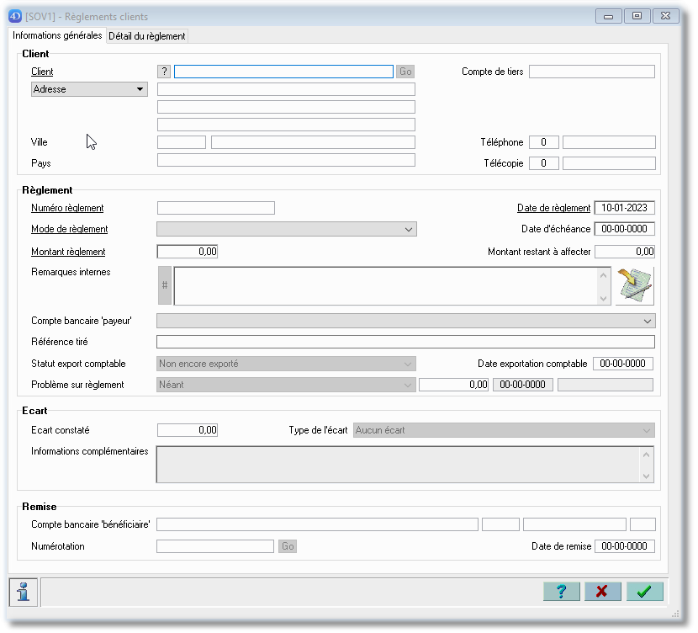This screenshot has height=633, width=698.
Task: Click the # button left of Remarques internes
Action: pos(165,285)
